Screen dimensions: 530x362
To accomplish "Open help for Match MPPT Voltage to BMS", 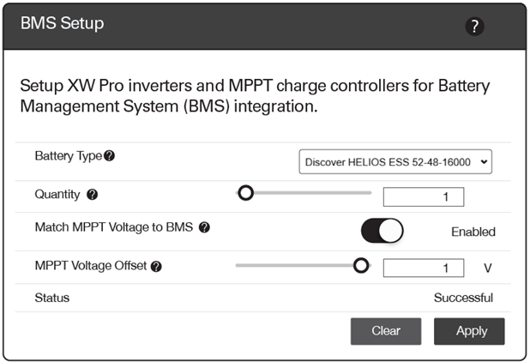I will [204, 227].
